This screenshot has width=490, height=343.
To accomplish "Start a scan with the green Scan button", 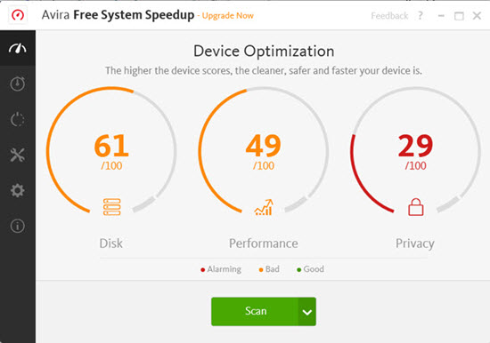I will [x=255, y=312].
